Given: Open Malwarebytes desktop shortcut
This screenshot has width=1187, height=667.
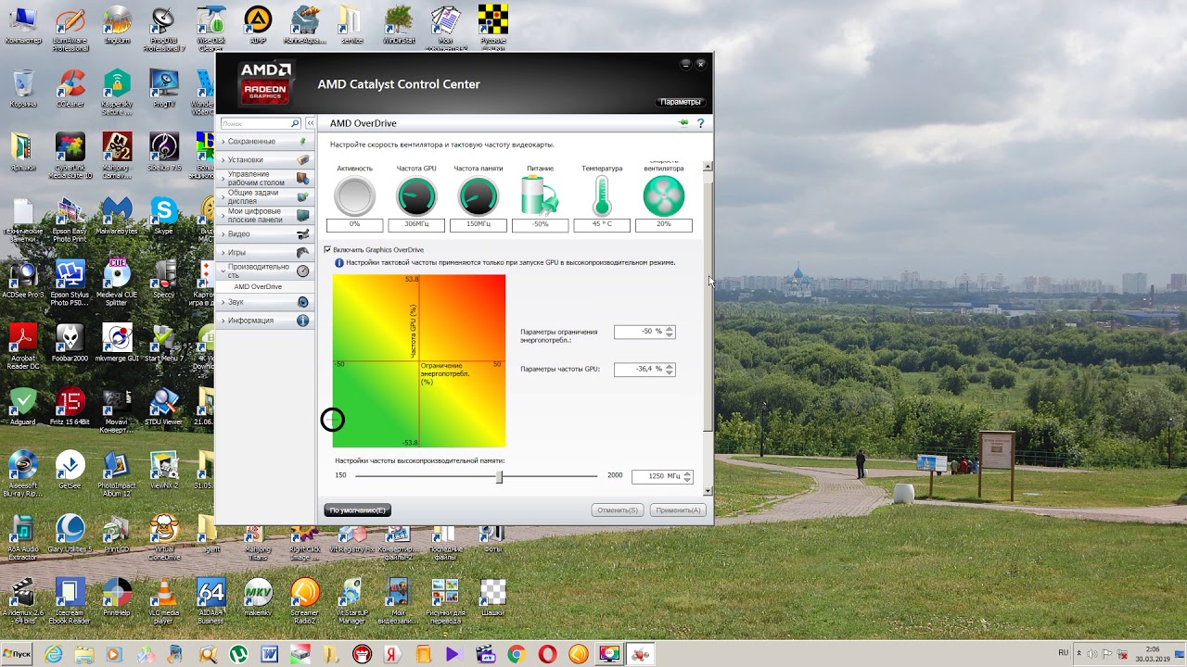Looking at the screenshot, I should [117, 215].
